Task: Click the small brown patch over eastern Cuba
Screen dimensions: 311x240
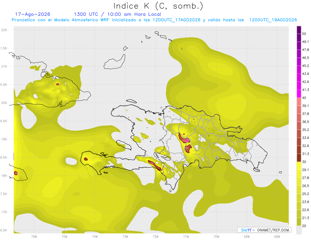Action: (x=58, y=84)
